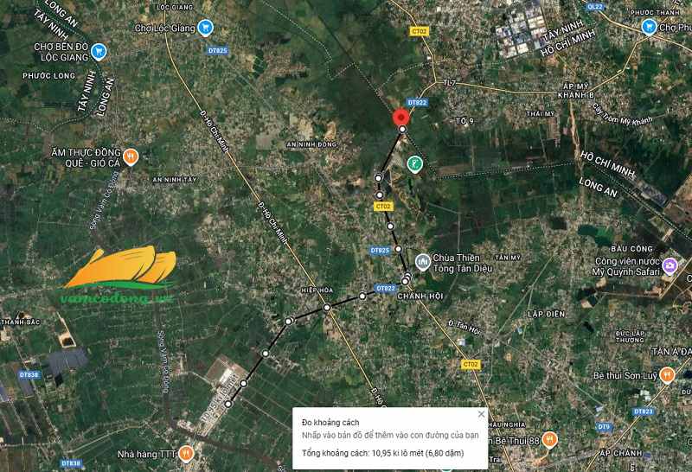Click the Bê thui Sơn Lụy restaurant pin
The height and width of the screenshot is (472, 692).
pos(667,375)
